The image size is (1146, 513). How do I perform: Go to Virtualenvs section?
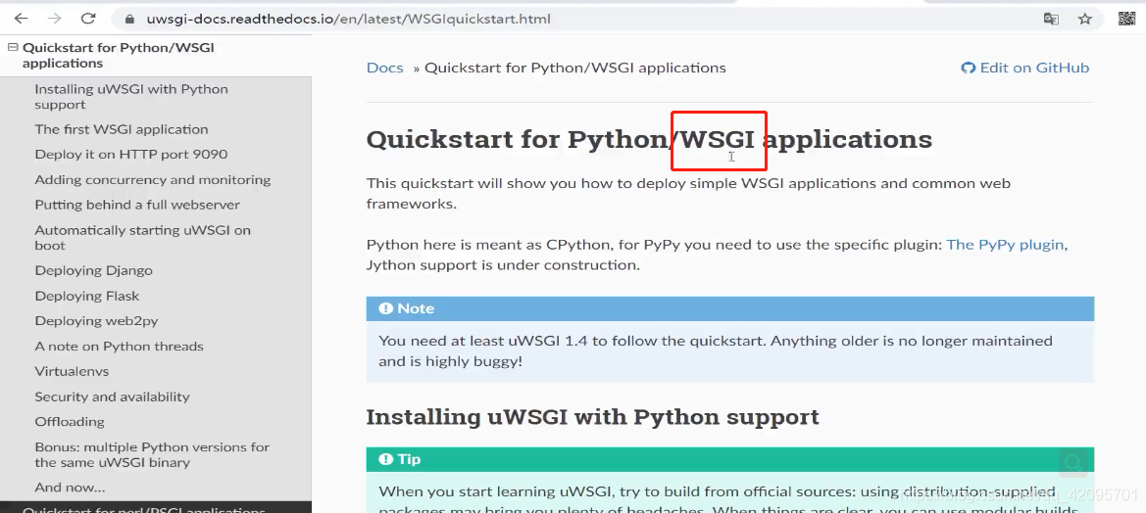click(x=72, y=371)
